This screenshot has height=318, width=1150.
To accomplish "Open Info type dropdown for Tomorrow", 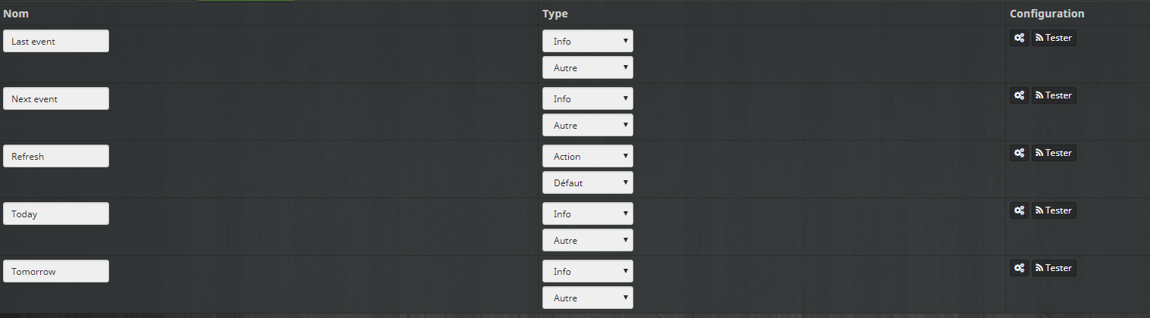I will [x=587, y=271].
